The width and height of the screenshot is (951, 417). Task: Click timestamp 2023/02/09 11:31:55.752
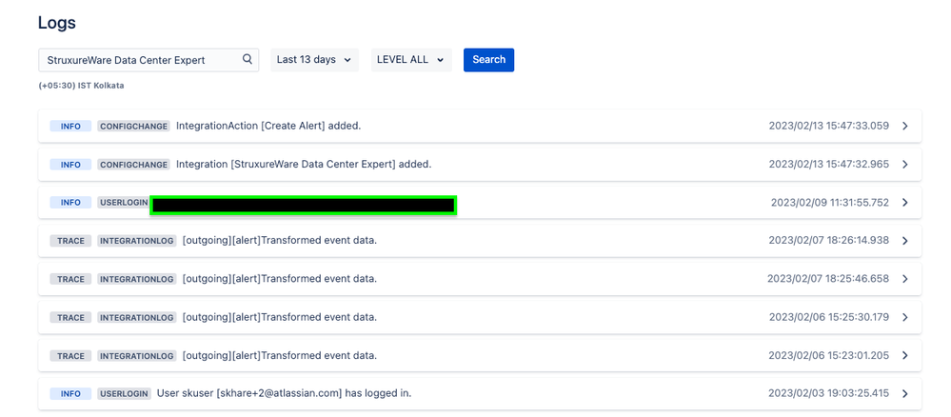click(830, 203)
